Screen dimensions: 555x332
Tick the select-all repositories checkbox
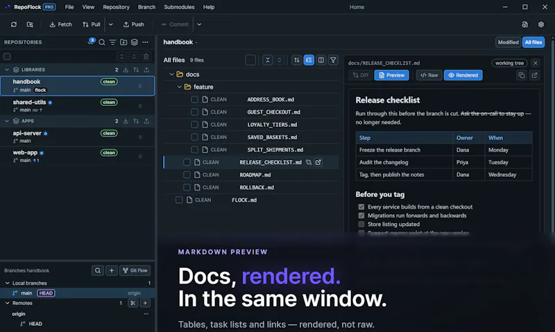point(7,57)
